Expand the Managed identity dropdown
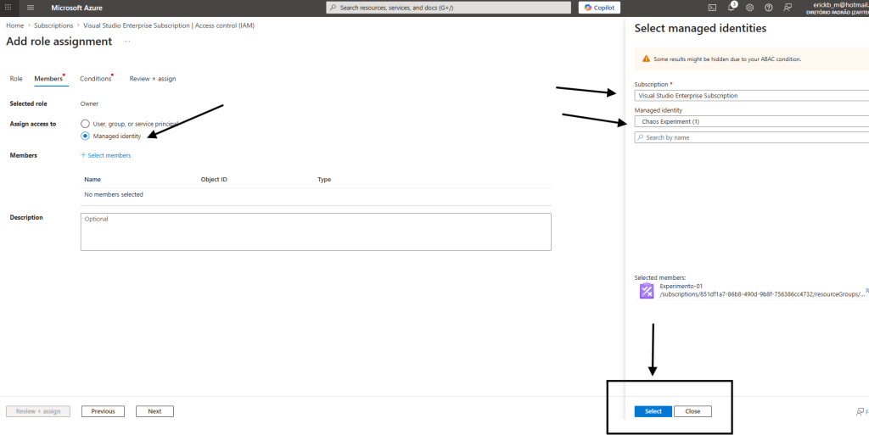 point(751,121)
